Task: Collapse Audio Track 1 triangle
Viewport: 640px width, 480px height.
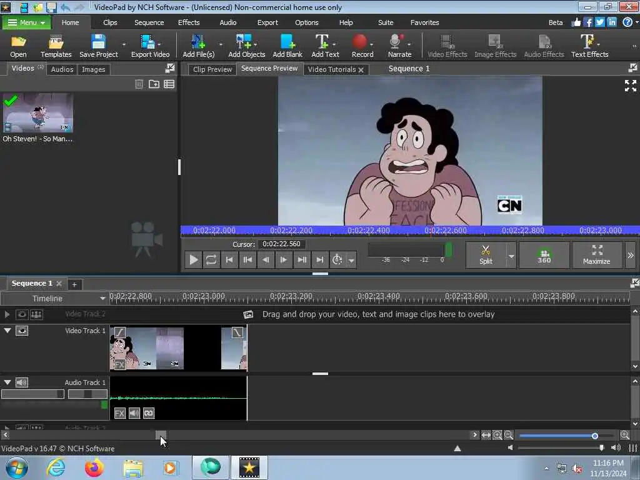Action: click(x=7, y=382)
